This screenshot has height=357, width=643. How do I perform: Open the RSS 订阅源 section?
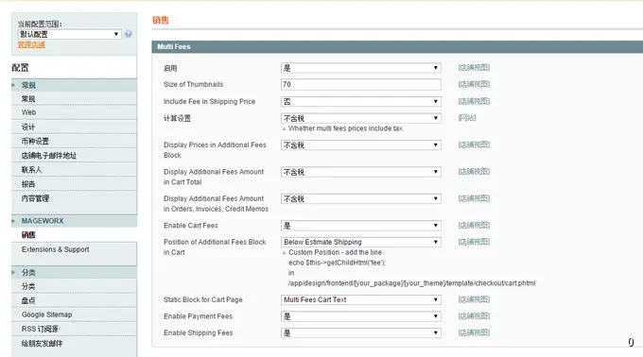(x=74, y=329)
